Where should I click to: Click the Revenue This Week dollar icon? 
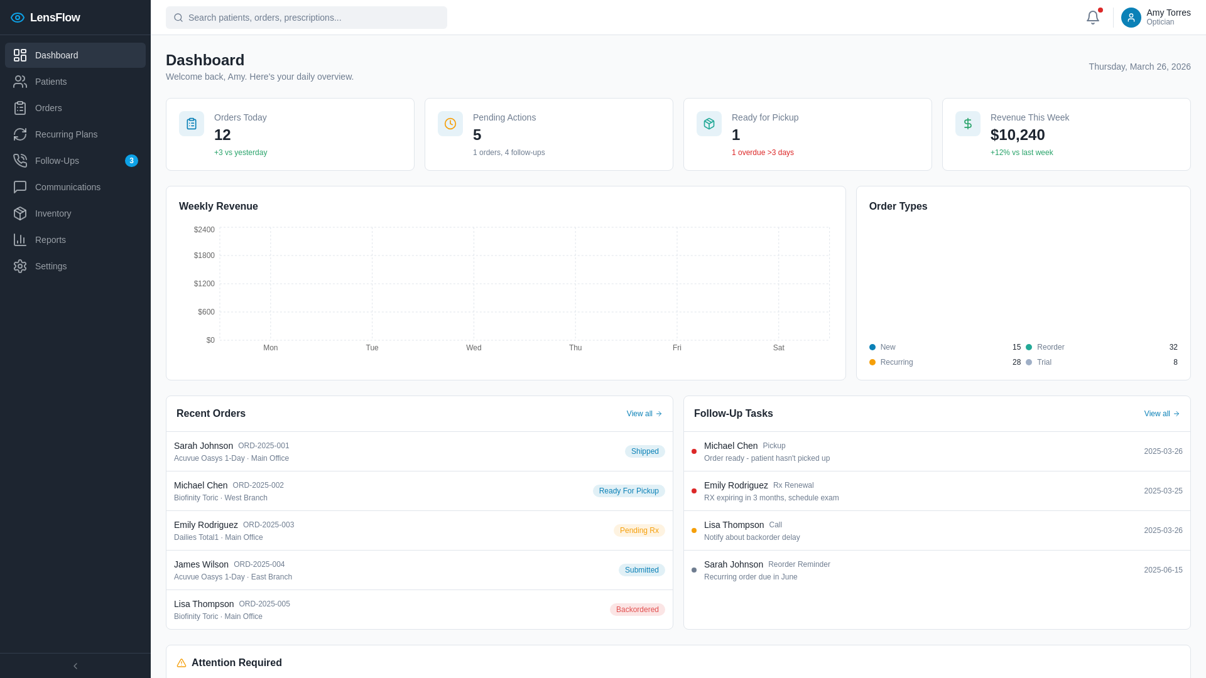pyautogui.click(x=968, y=124)
